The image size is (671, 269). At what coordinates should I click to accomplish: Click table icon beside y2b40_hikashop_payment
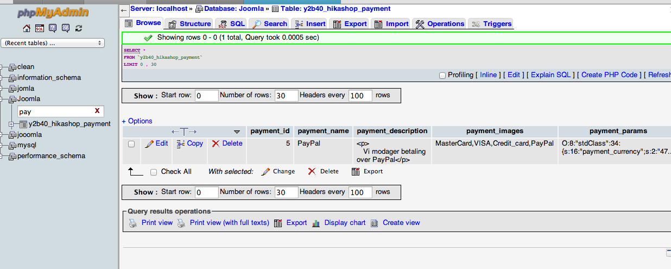pyautogui.click(x=23, y=124)
